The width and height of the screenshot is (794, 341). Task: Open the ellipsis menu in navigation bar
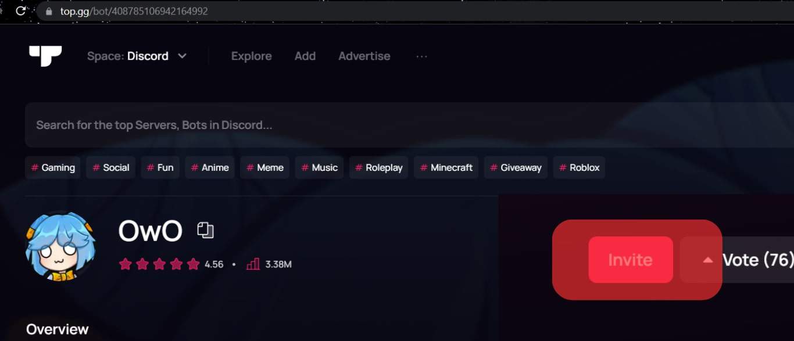click(x=421, y=56)
